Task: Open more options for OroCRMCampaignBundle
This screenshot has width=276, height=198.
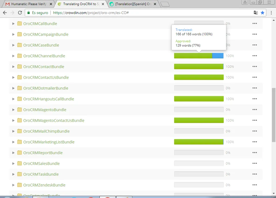Action: pos(254,34)
